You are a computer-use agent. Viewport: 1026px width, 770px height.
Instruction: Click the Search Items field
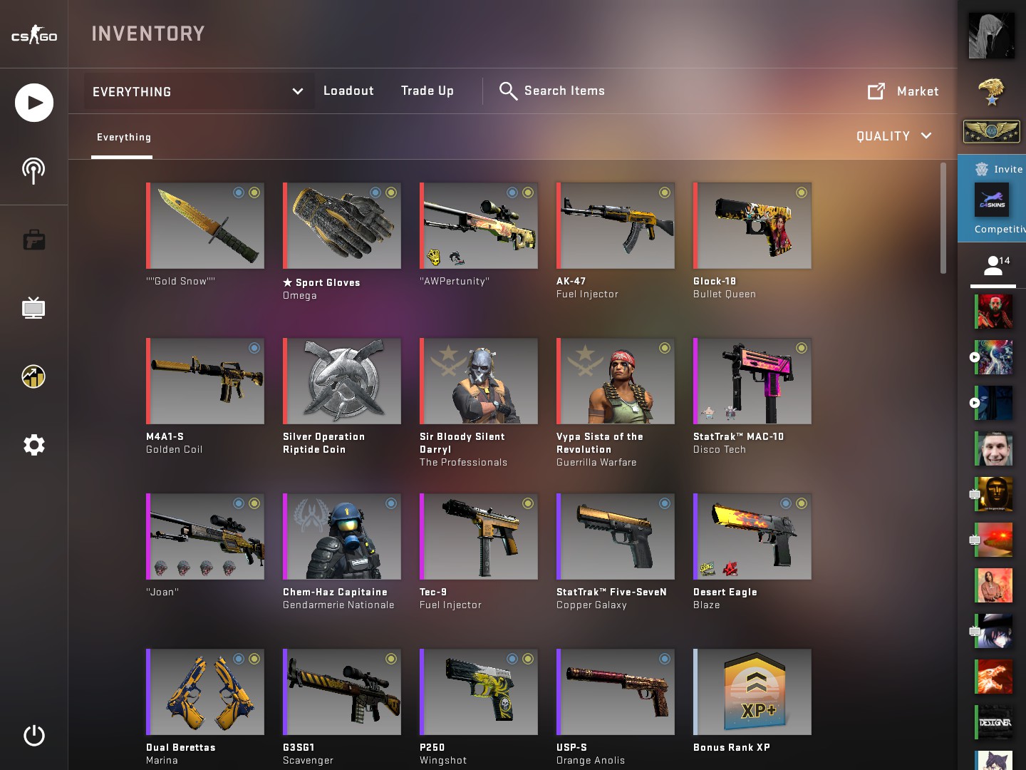[x=553, y=91]
